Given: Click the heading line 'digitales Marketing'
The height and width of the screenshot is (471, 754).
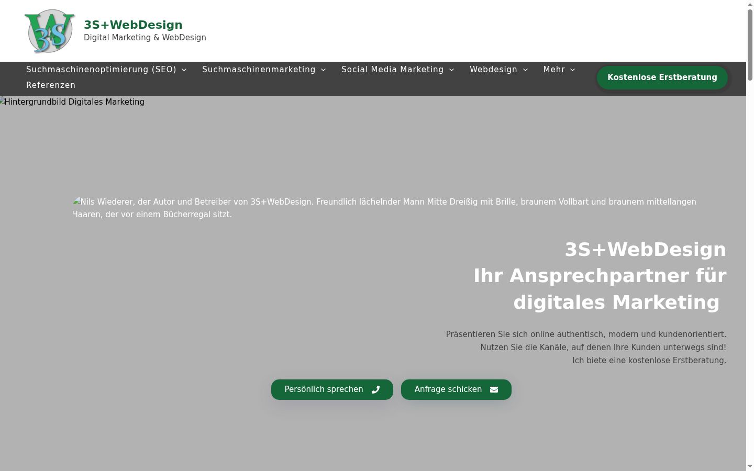Looking at the screenshot, I should tap(616, 302).
